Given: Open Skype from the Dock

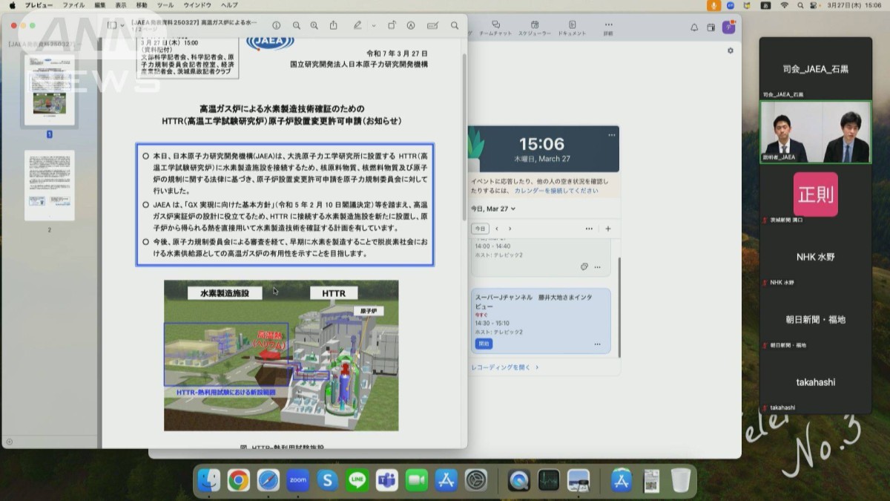Looking at the screenshot, I should click(x=328, y=480).
